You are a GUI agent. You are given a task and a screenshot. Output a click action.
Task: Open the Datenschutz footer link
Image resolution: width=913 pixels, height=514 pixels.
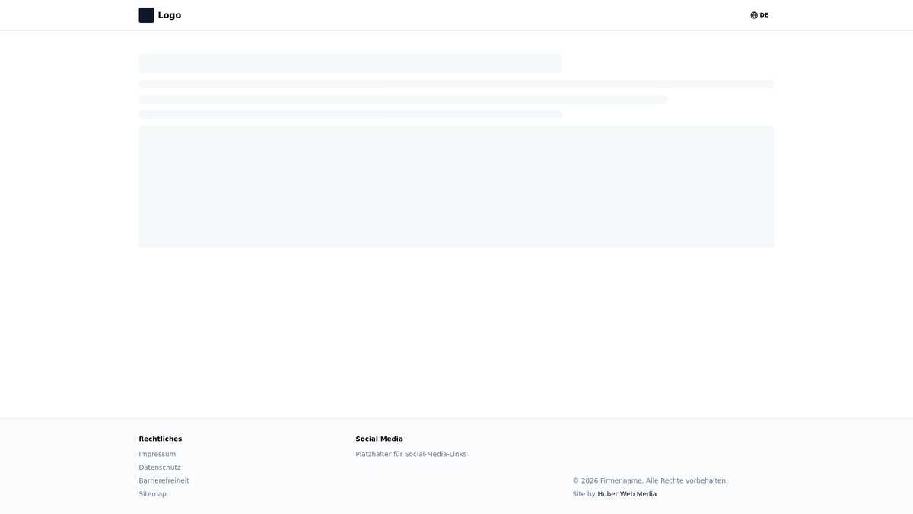point(160,468)
